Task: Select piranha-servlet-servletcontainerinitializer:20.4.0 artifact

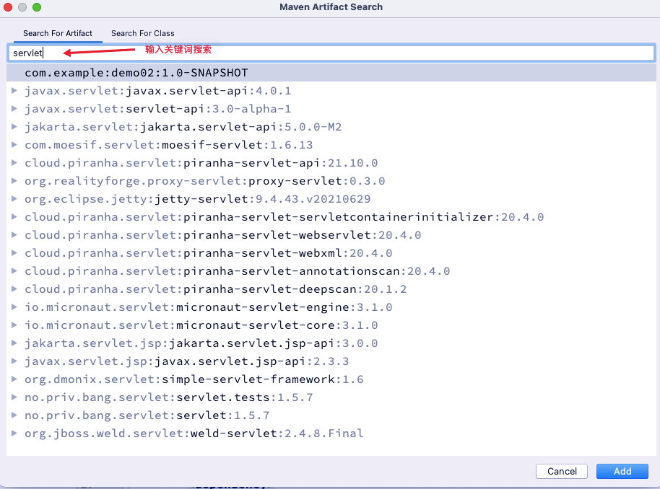Action: click(x=284, y=217)
